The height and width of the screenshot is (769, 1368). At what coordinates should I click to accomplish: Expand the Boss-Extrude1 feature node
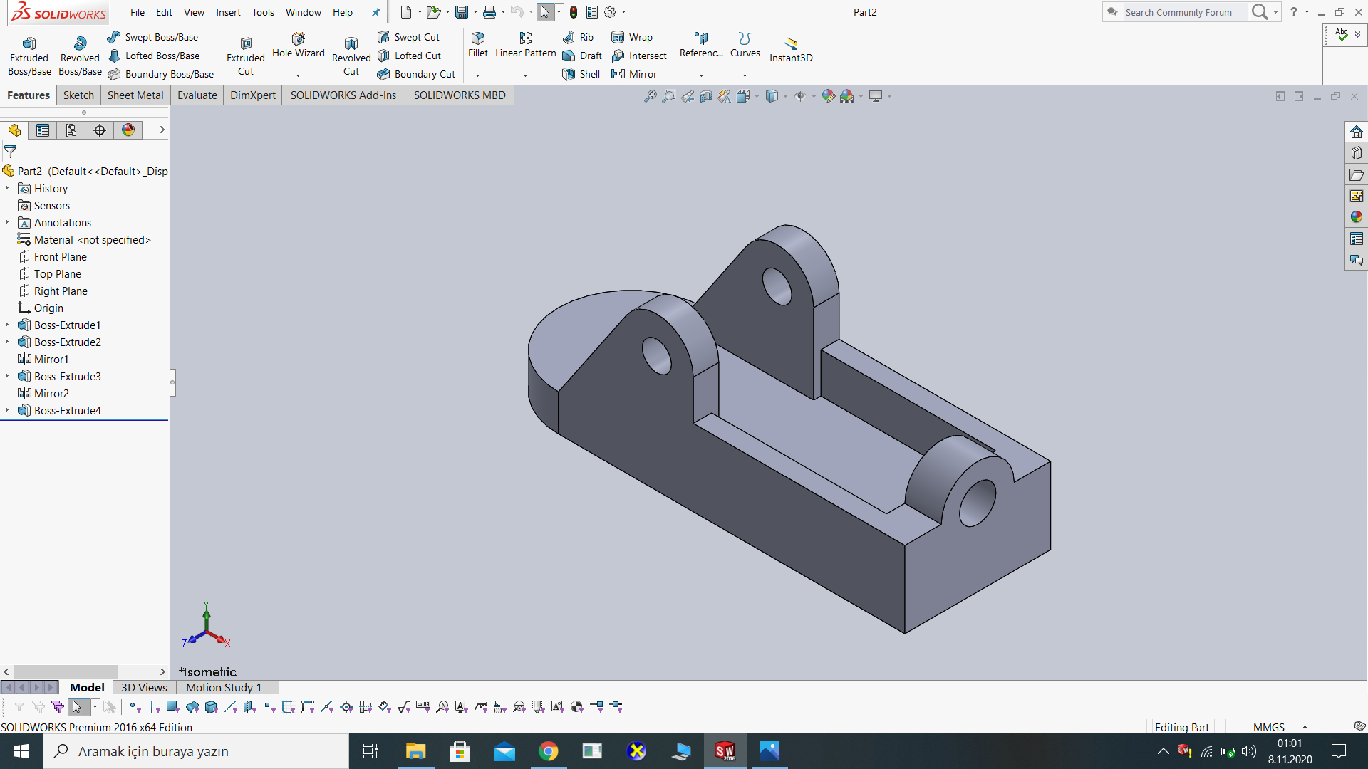click(x=7, y=325)
